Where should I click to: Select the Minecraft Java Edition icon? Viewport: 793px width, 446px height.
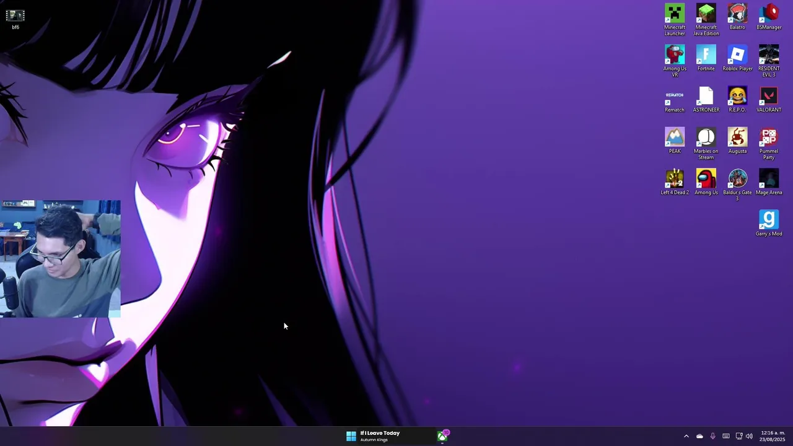(x=706, y=20)
